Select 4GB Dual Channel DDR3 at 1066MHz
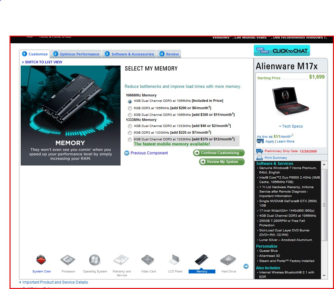The image size is (334, 289). click(x=130, y=102)
